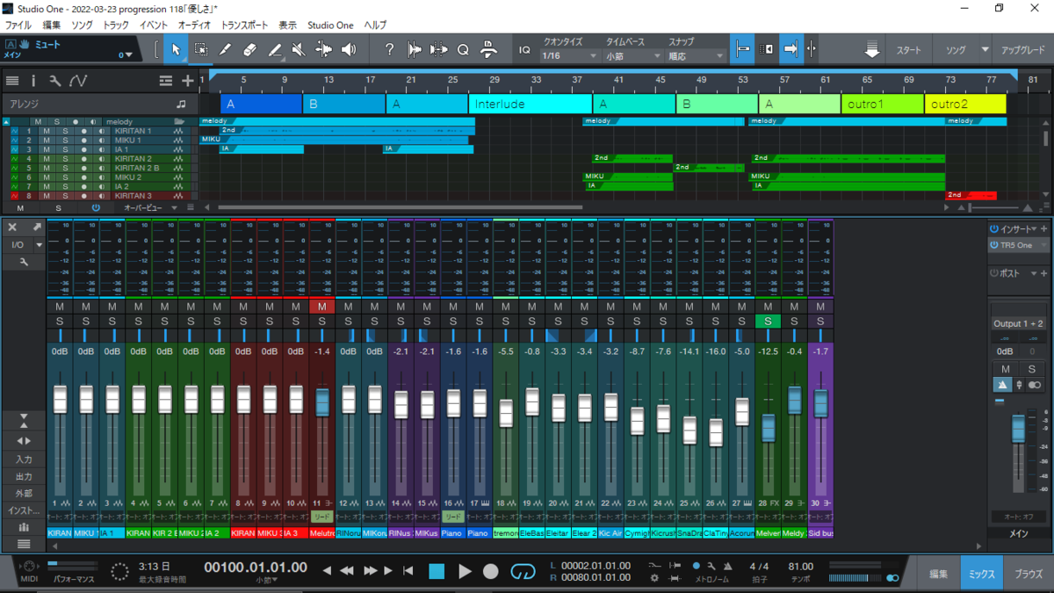
Task: Solo the MIKU 1 track
Action: click(64, 140)
